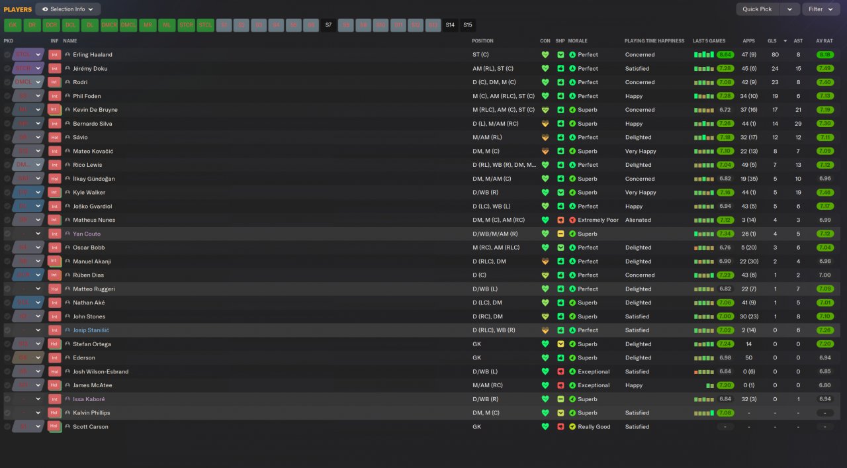
Task: Click the sharpness icon for Kyle Walker
Action: click(560, 193)
